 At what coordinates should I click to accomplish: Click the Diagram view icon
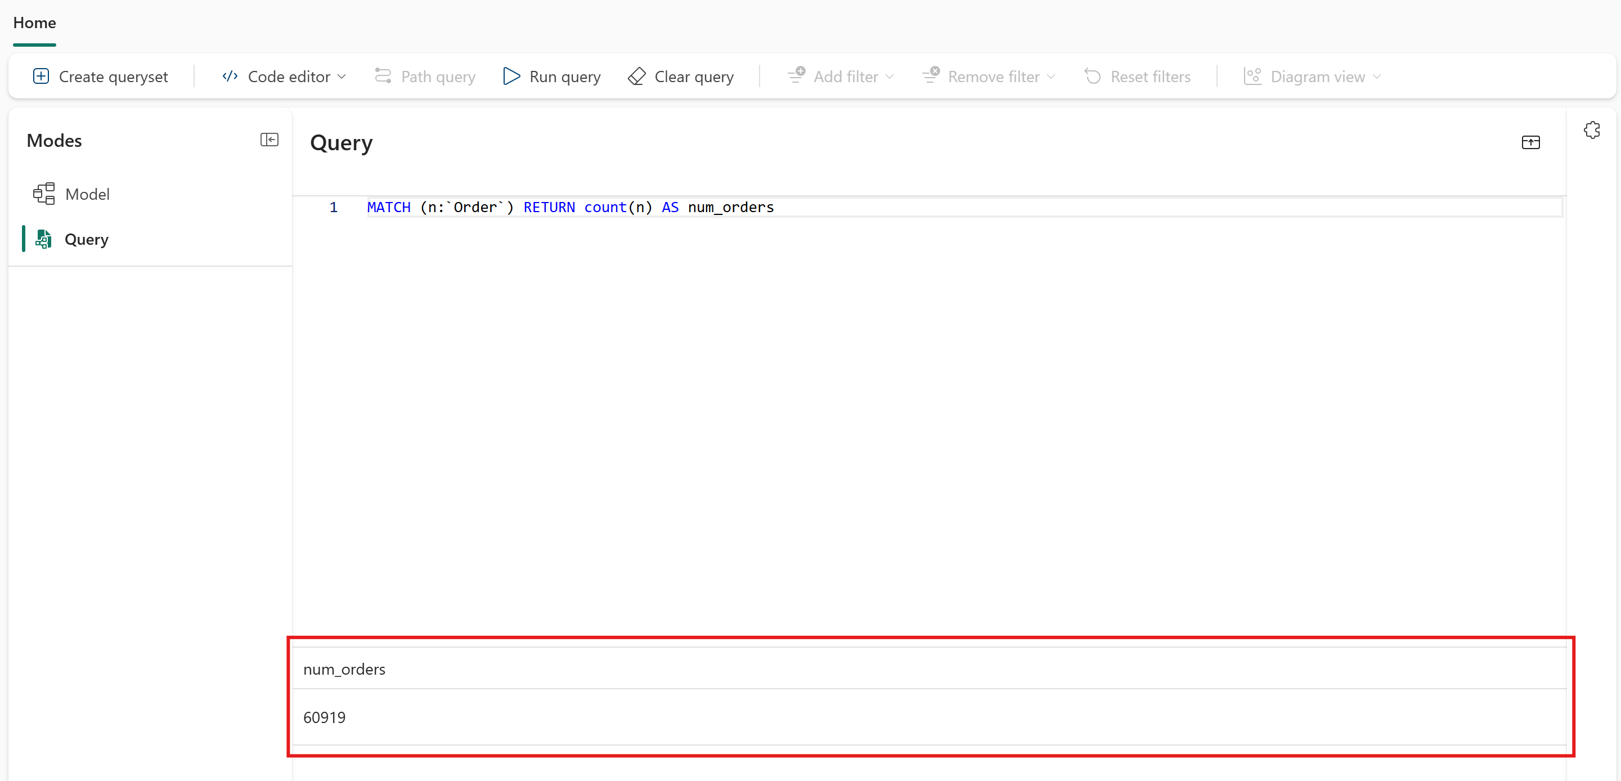pyautogui.click(x=1253, y=76)
